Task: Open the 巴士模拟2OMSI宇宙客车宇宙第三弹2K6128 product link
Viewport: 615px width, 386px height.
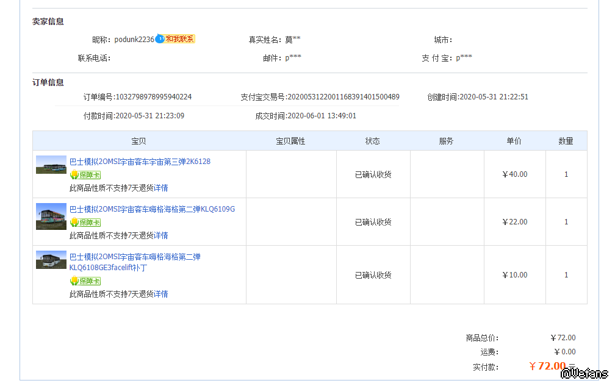Action: tap(140, 162)
